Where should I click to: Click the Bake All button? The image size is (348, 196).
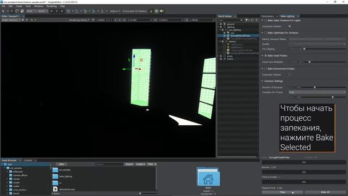point(325,192)
